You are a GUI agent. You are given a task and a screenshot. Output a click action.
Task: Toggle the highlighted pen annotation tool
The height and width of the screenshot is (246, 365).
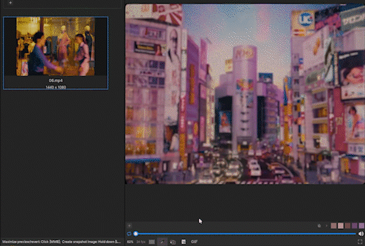click(162, 242)
